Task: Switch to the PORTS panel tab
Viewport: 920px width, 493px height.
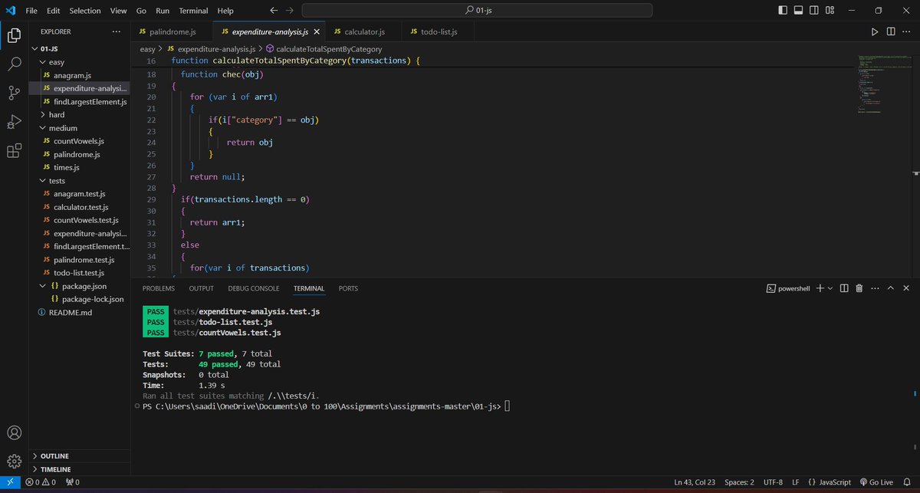Action: [x=348, y=288]
